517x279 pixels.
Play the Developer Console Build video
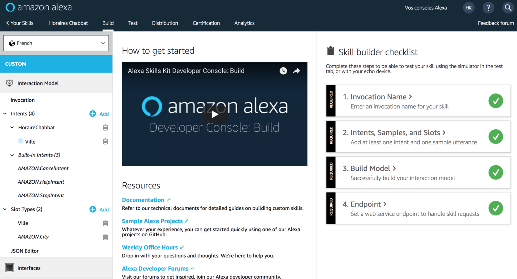pyautogui.click(x=215, y=114)
